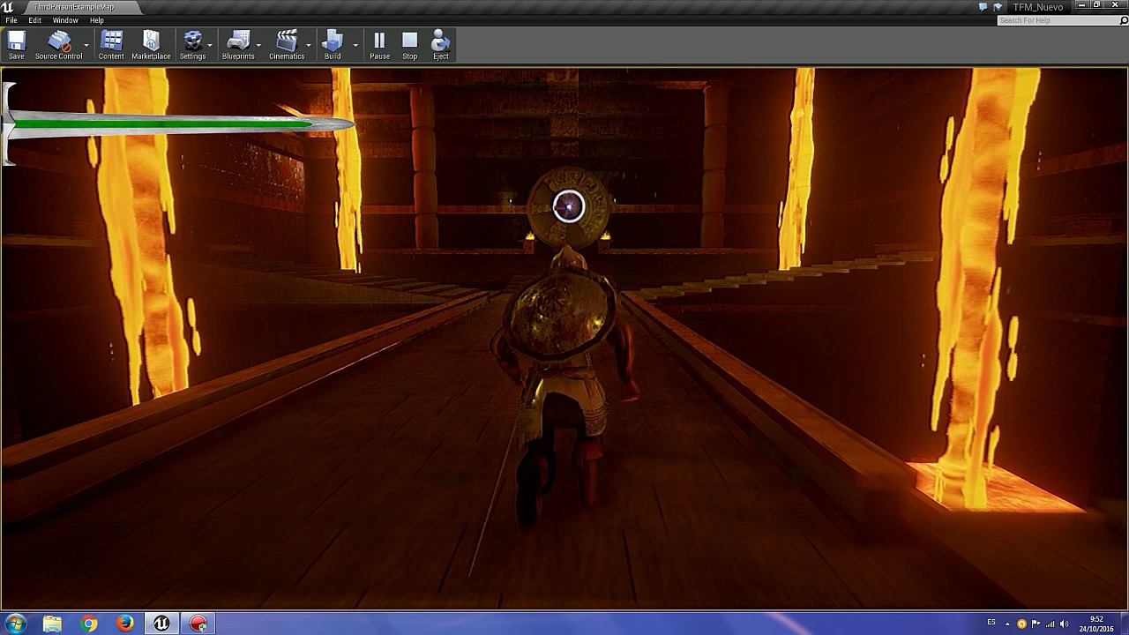The width and height of the screenshot is (1129, 635).
Task: Click the orange circular tray icon
Action: 1021,624
